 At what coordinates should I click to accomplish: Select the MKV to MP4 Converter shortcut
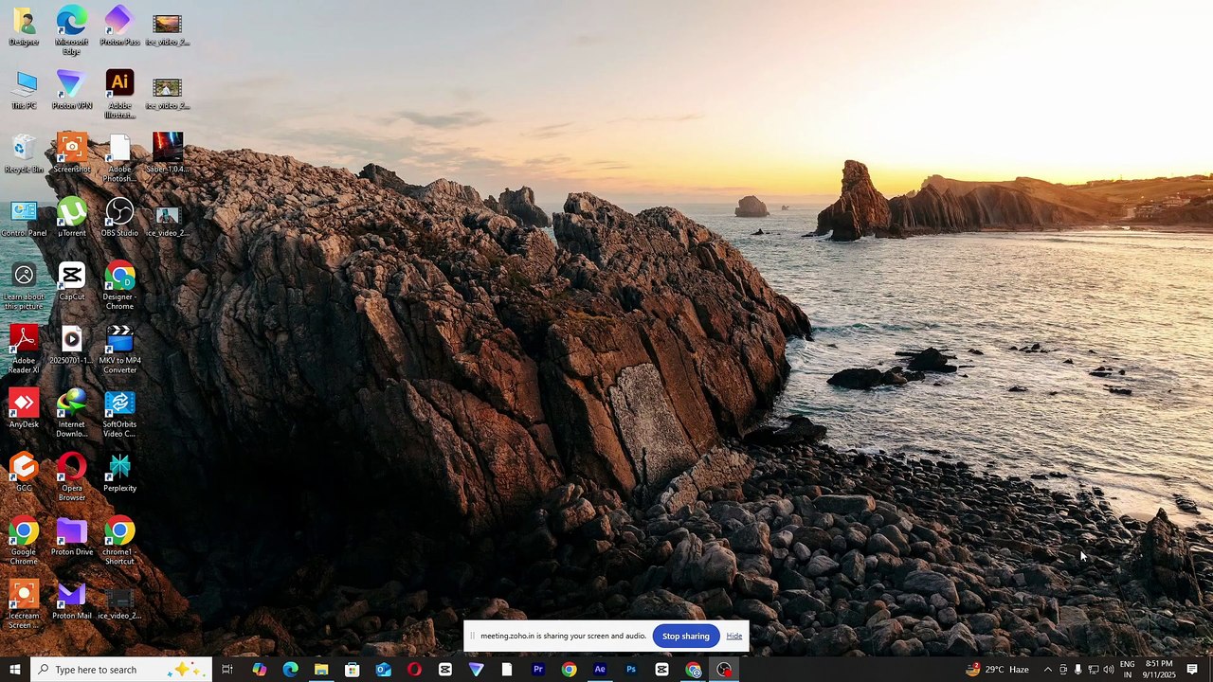pos(119,340)
